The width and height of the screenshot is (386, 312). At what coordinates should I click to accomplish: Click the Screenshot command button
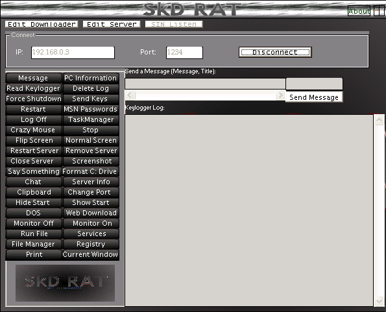coord(91,161)
